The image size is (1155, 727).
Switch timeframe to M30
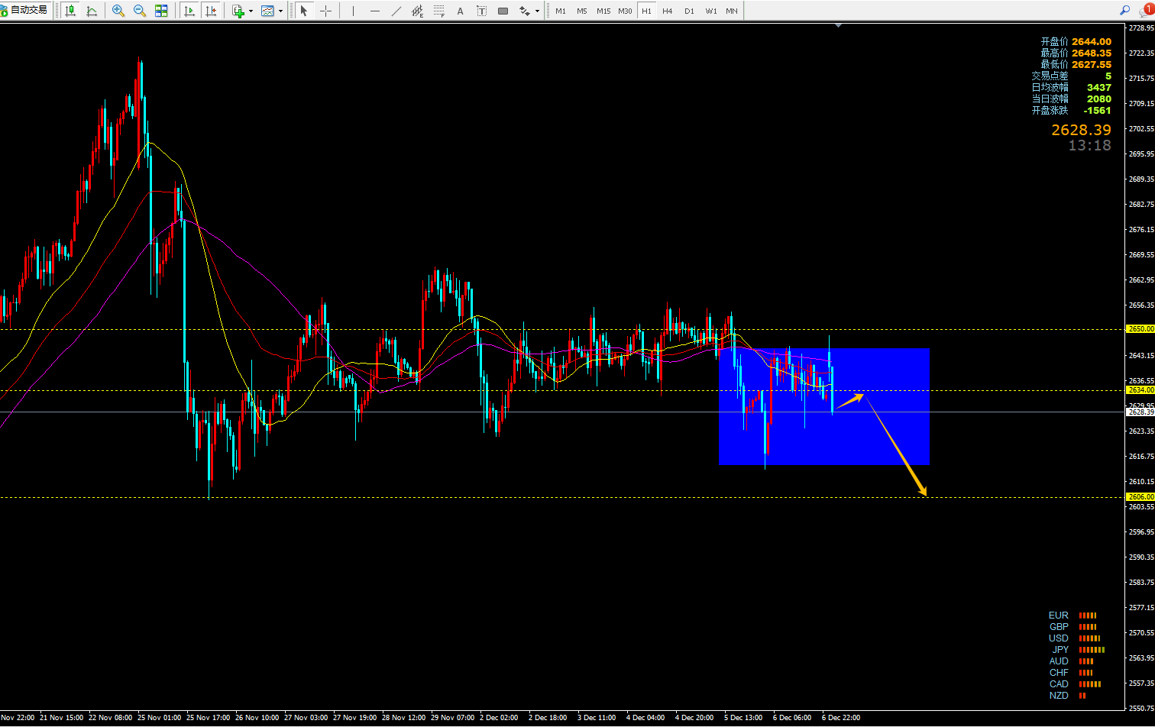point(625,11)
